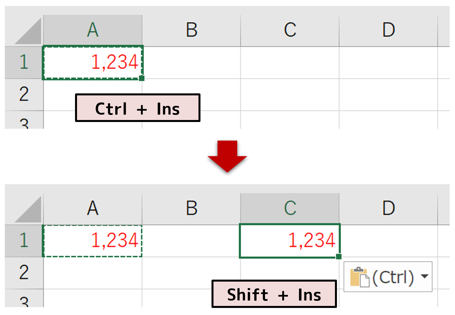Select column A header in top sheet
The image size is (455, 315).
[x=93, y=30]
